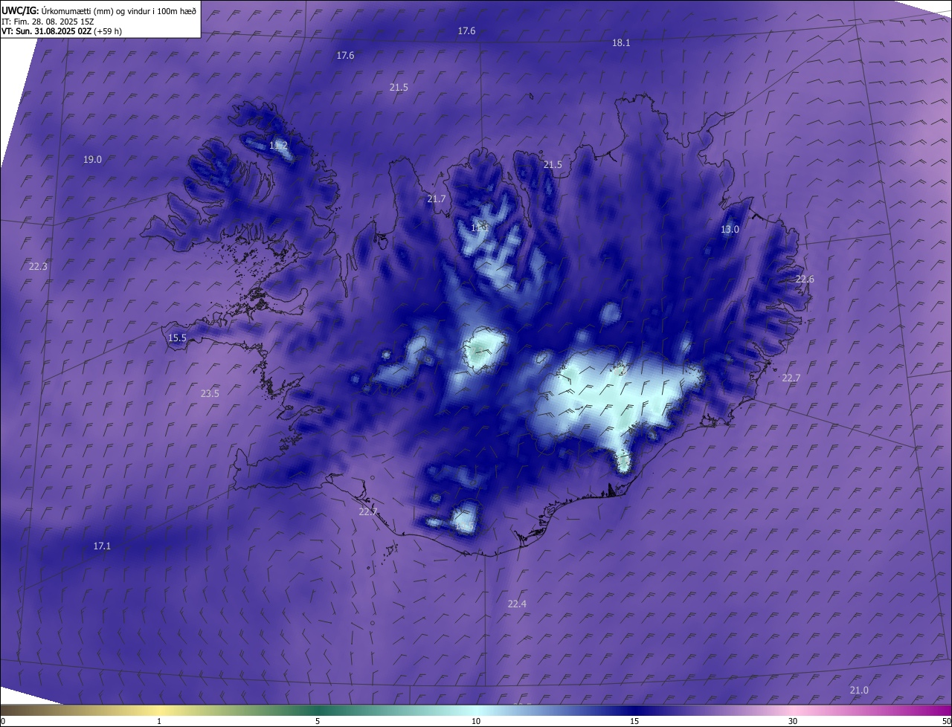Click the color scale label 15
Screen dimensions: 952x727
(x=634, y=721)
